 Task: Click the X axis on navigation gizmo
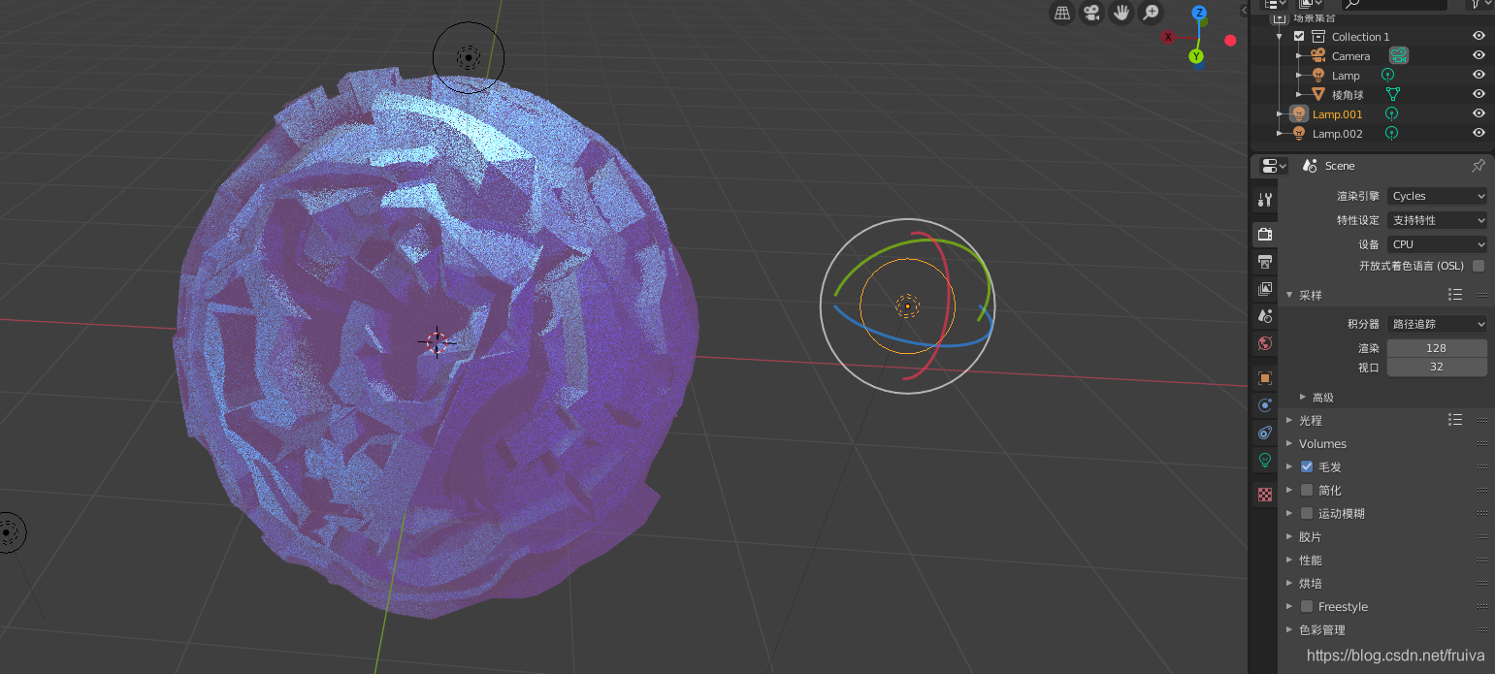click(x=1168, y=37)
